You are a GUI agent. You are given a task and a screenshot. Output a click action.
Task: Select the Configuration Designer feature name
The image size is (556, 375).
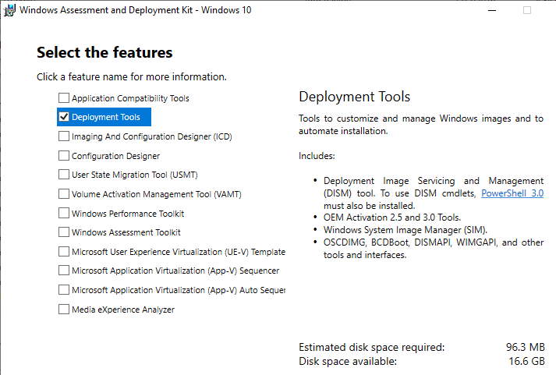pos(116,156)
